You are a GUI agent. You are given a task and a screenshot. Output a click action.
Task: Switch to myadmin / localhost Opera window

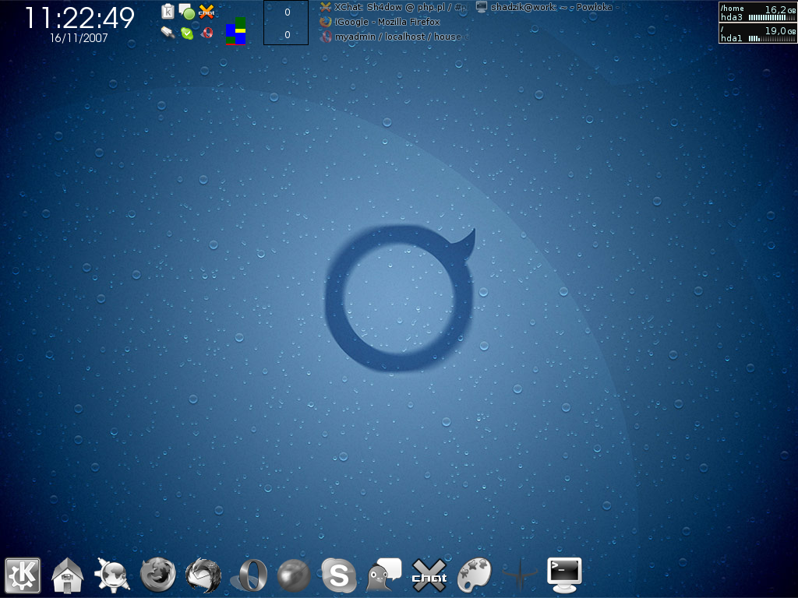click(x=394, y=37)
